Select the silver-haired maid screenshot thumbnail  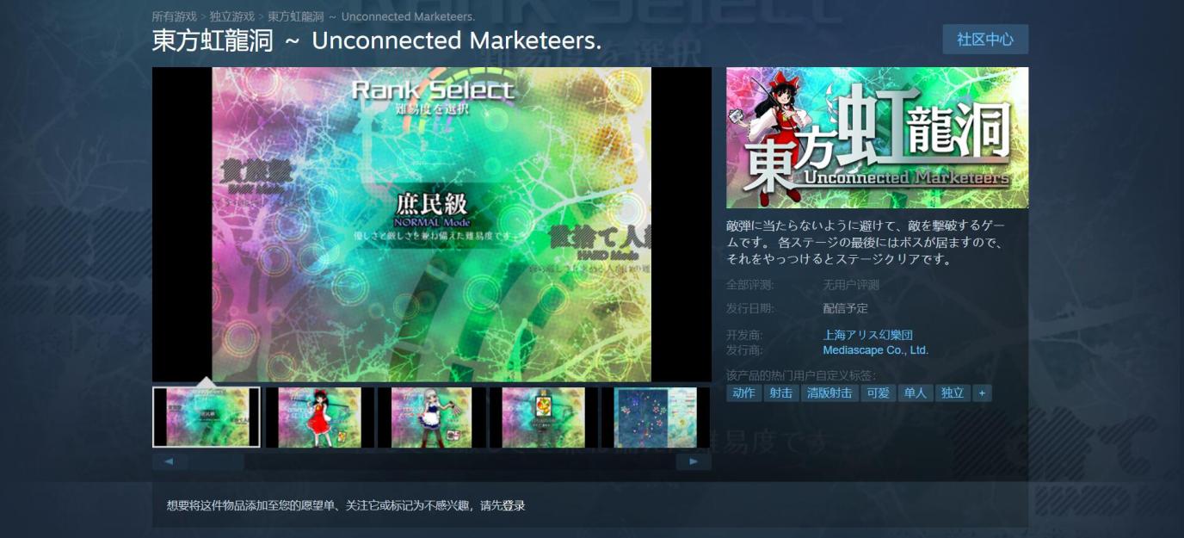click(431, 417)
